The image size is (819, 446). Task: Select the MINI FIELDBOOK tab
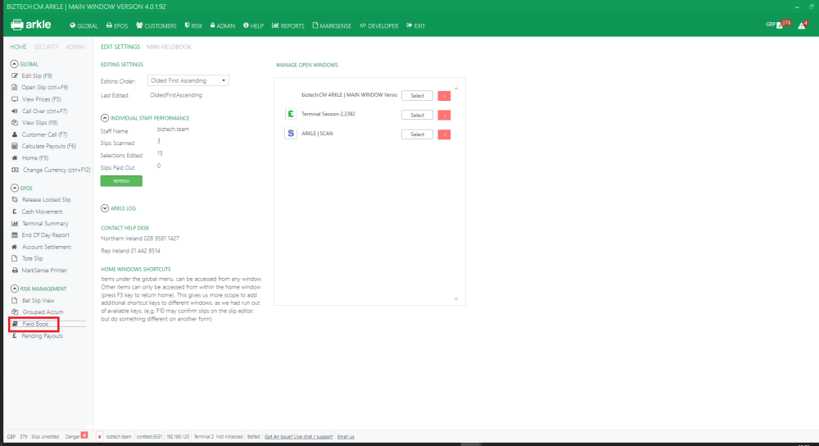169,47
